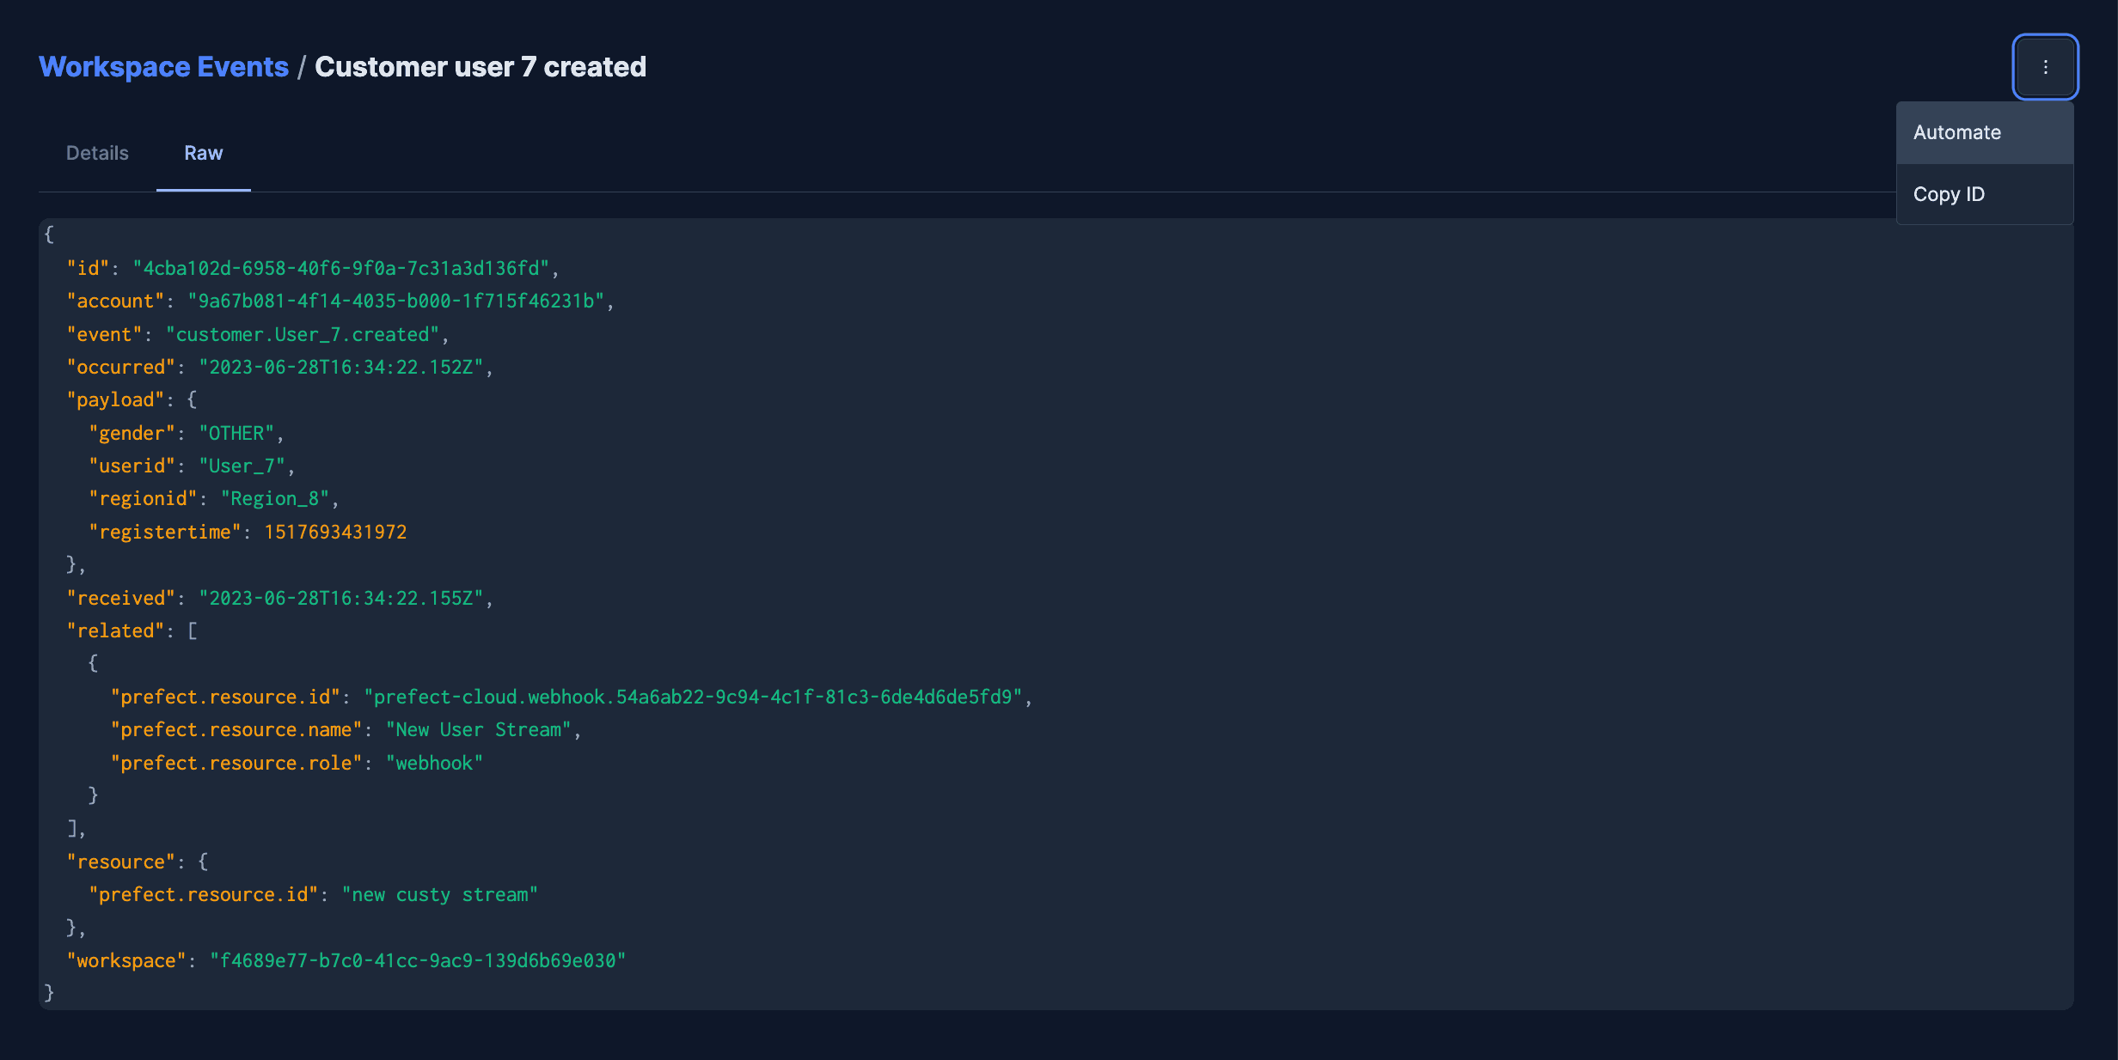Click the workspace UUID value at the bottom
2118x1060 pixels.
418,961
